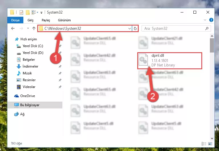Click the OneDrive cloud icon

click(x=17, y=96)
